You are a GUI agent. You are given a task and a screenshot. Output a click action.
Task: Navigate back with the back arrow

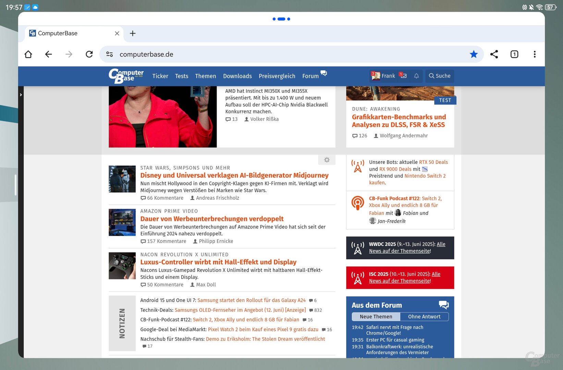coord(49,54)
